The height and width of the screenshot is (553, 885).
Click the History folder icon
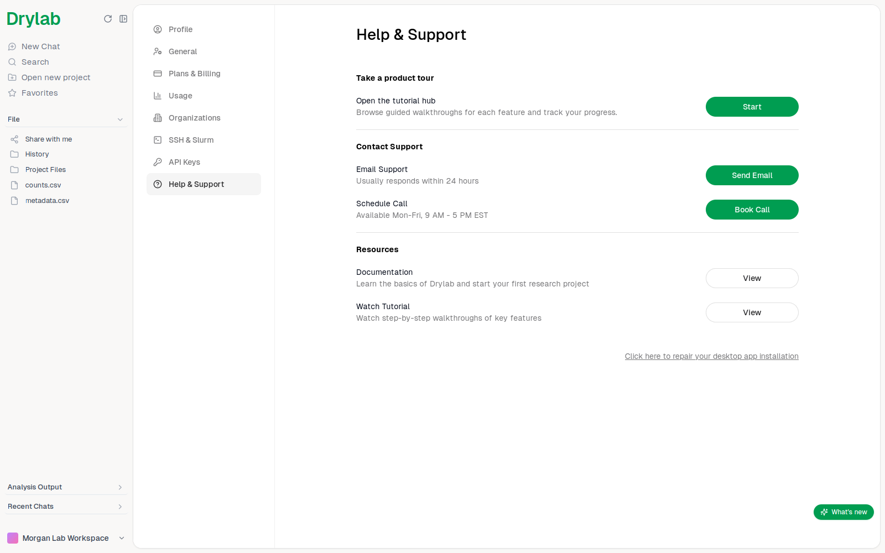coord(14,154)
